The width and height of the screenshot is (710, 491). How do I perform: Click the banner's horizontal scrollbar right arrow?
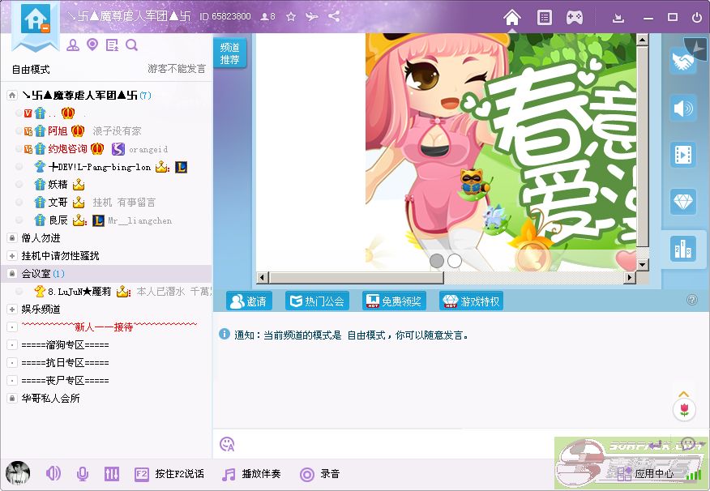[629, 277]
